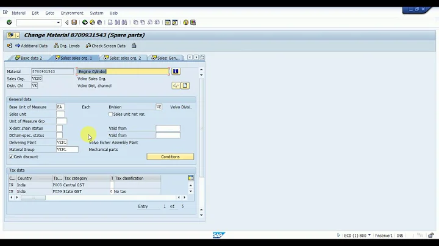
Task: Click the blue info icon beside description
Action: tap(176, 71)
